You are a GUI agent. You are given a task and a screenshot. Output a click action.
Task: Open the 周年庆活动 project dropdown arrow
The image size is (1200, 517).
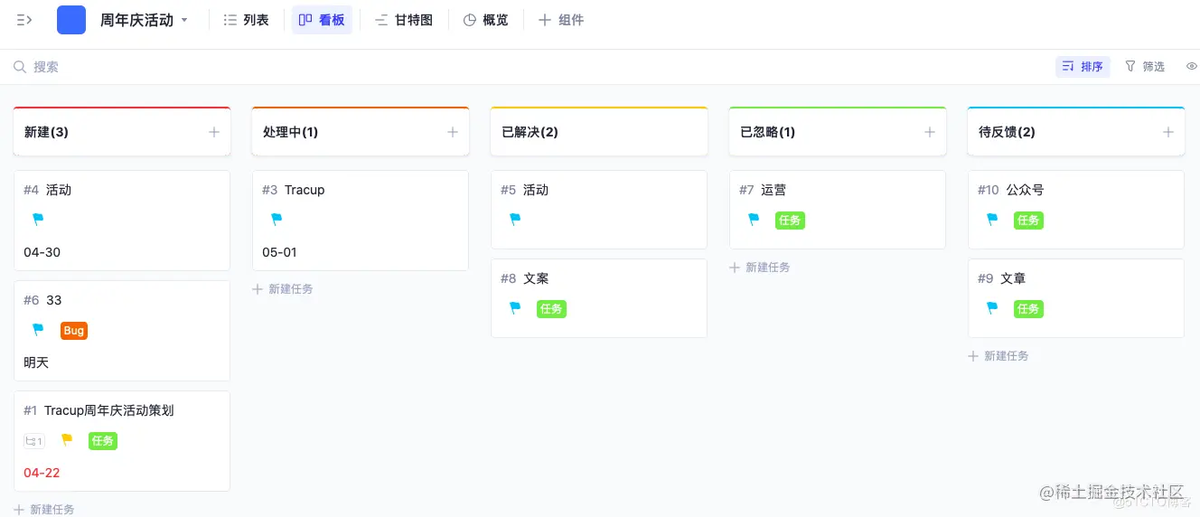click(184, 20)
